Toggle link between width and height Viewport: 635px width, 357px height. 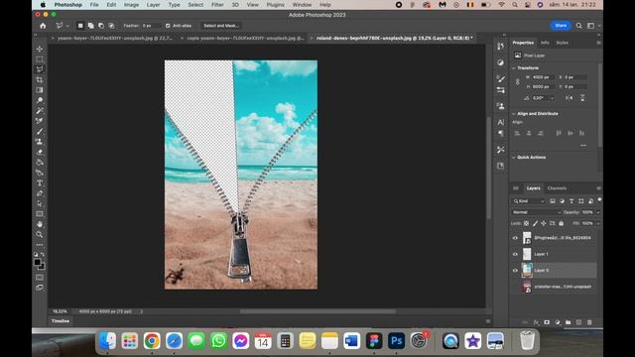point(518,81)
